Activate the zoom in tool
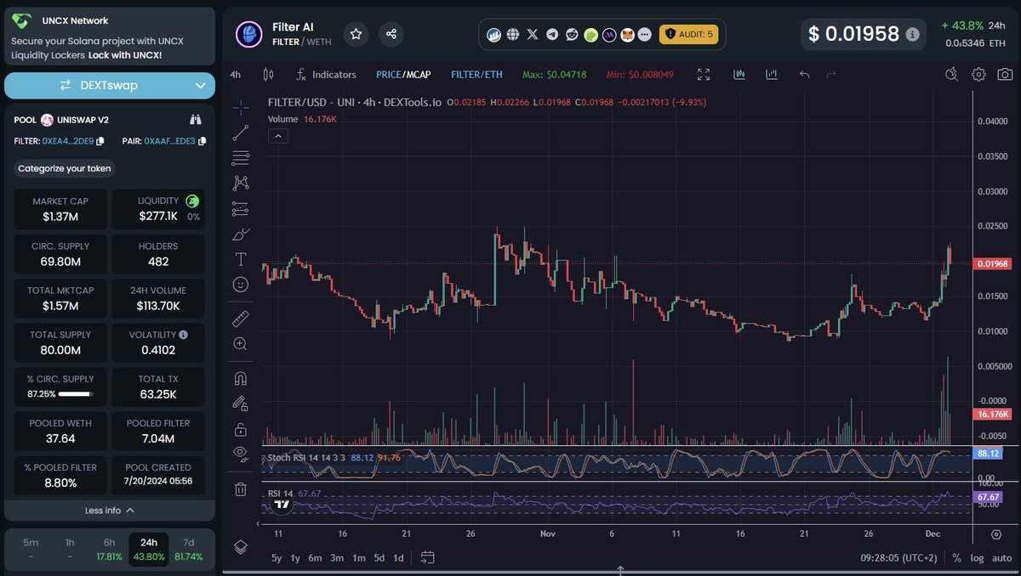This screenshot has height=576, width=1021. (241, 344)
